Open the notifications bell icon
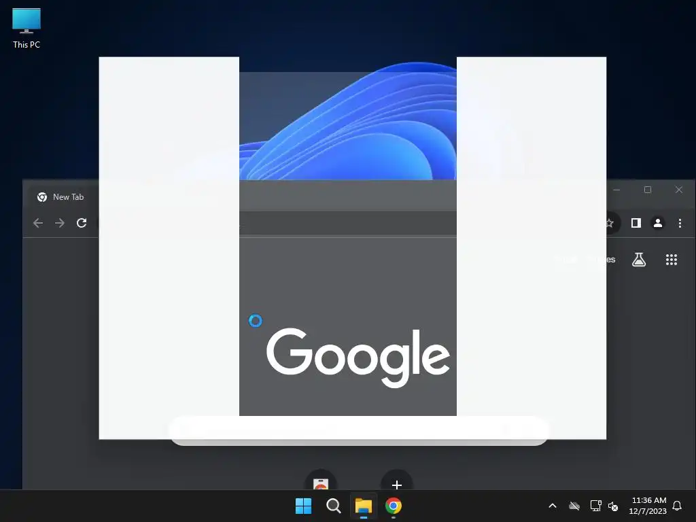Viewport: 696px width, 522px height. coord(677,506)
